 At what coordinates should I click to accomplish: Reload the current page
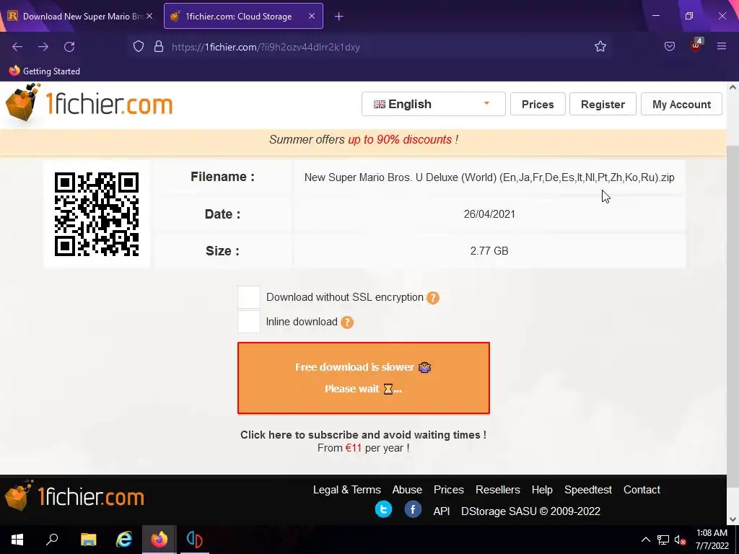69,47
